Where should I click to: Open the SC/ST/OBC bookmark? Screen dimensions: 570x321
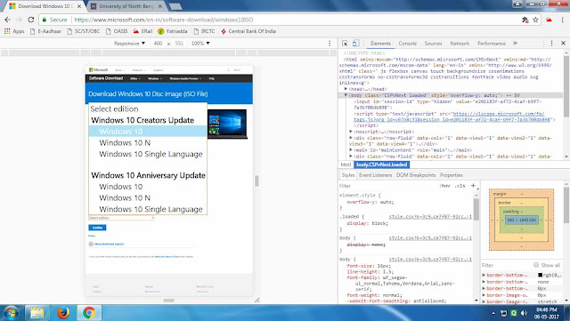click(x=83, y=31)
